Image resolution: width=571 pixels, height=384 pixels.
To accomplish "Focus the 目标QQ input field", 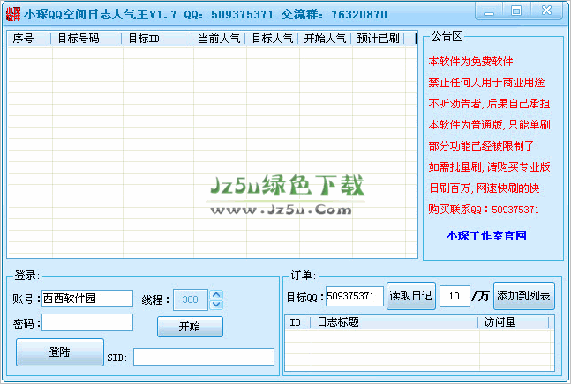I will pyautogui.click(x=354, y=296).
